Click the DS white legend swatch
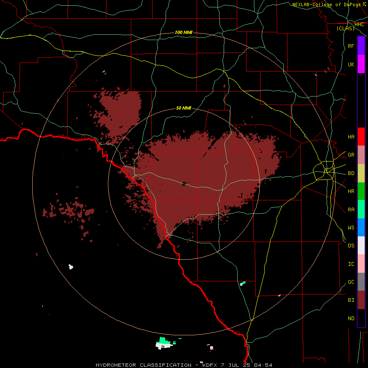This screenshot has width=368, height=368. pyautogui.click(x=361, y=245)
